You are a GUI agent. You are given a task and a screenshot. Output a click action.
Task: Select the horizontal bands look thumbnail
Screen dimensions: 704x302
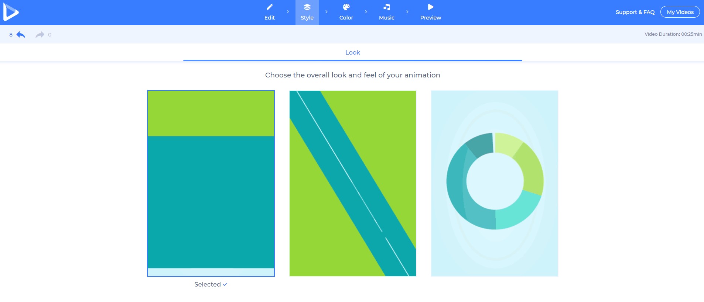coord(211,183)
